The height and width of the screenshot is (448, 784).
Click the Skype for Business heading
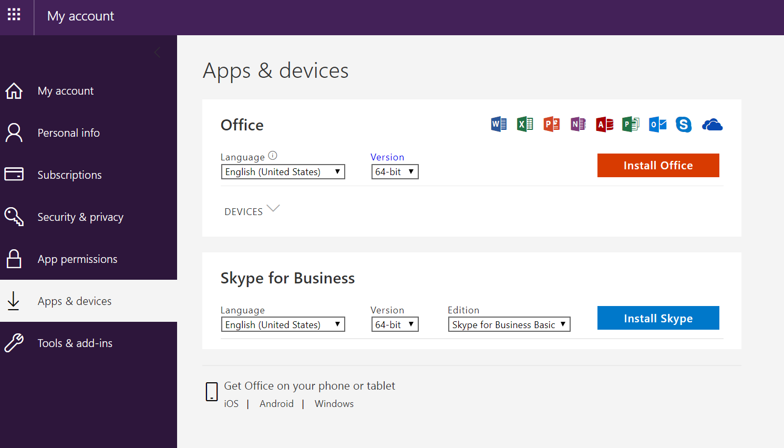pos(288,278)
